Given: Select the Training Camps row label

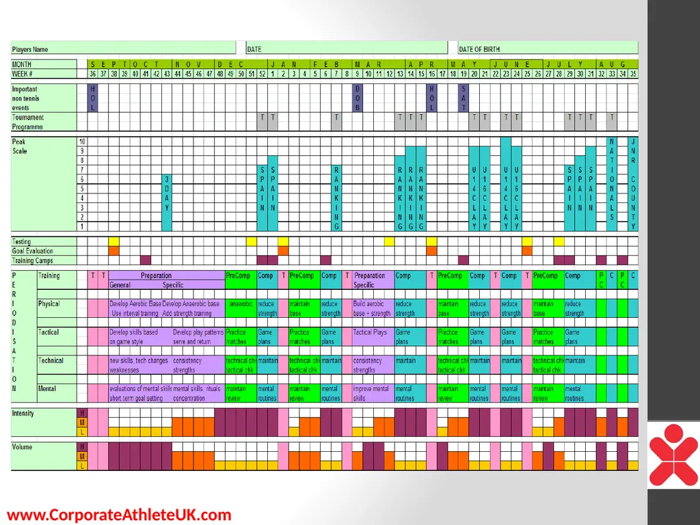Looking at the screenshot, I should (44, 260).
